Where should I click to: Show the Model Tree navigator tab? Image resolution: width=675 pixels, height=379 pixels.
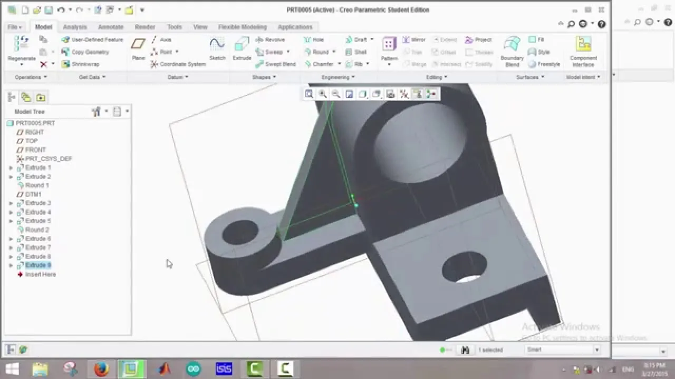[11, 97]
